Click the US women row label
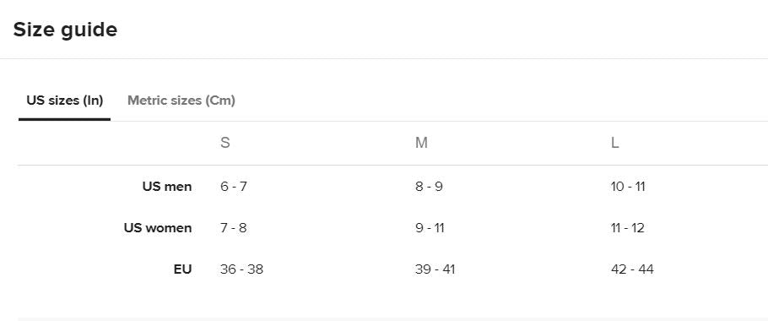The width and height of the screenshot is (768, 321). tap(158, 228)
